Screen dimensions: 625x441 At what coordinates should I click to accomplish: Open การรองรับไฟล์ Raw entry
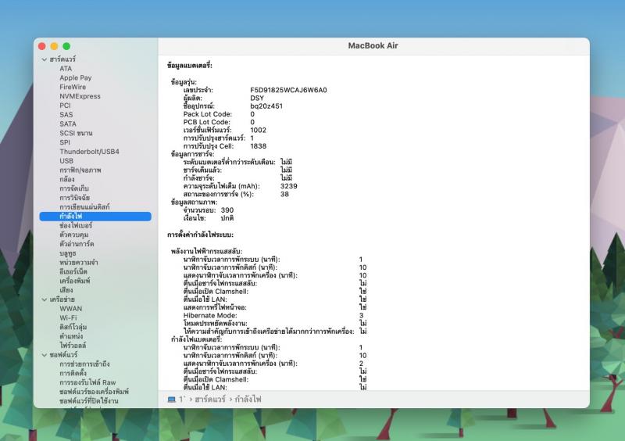(x=87, y=382)
